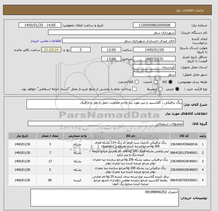Viewport: 218px width, 211px height.
Task: Click product code 2363400925640001
Action: (184, 161)
